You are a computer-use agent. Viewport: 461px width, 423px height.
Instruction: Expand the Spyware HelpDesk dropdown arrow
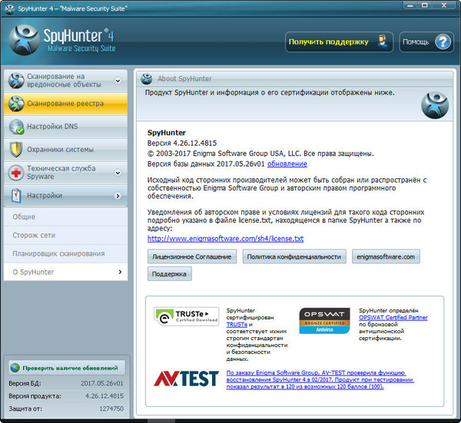coord(118,173)
